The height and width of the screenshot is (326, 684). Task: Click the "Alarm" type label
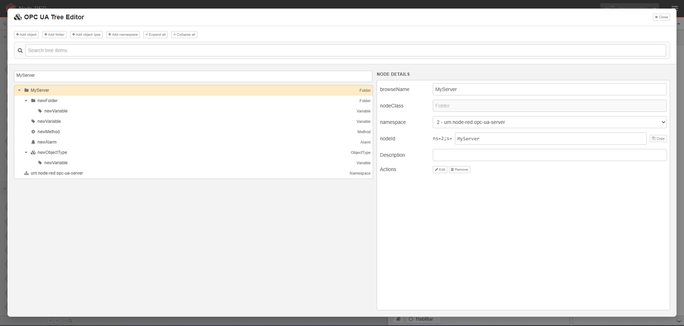365,142
